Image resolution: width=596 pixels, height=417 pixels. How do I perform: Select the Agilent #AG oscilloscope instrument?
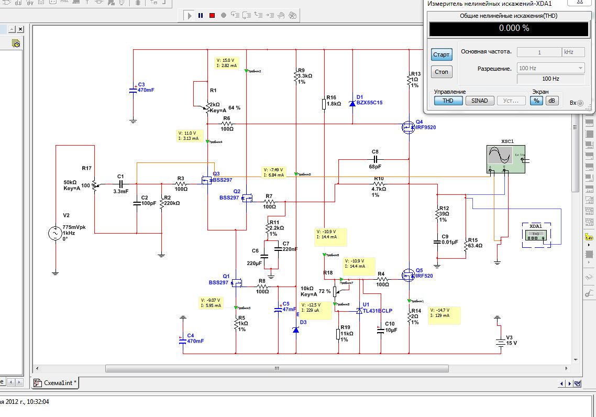click(589, 211)
